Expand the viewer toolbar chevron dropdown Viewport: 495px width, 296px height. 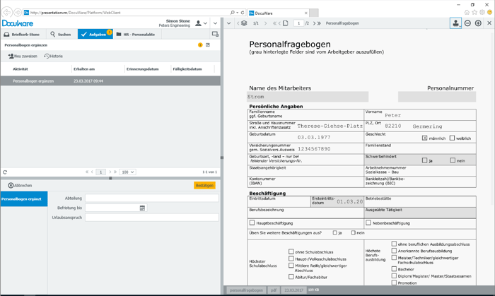point(228,23)
